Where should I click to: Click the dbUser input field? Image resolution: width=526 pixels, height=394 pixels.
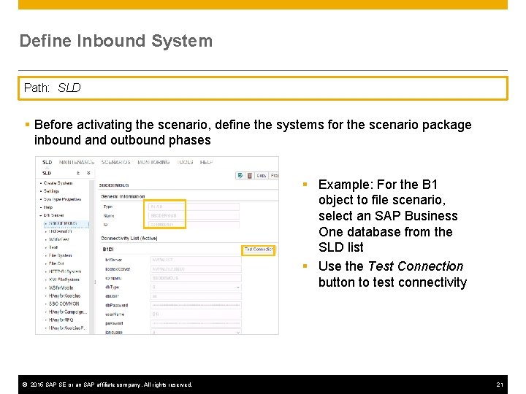[x=196, y=296]
